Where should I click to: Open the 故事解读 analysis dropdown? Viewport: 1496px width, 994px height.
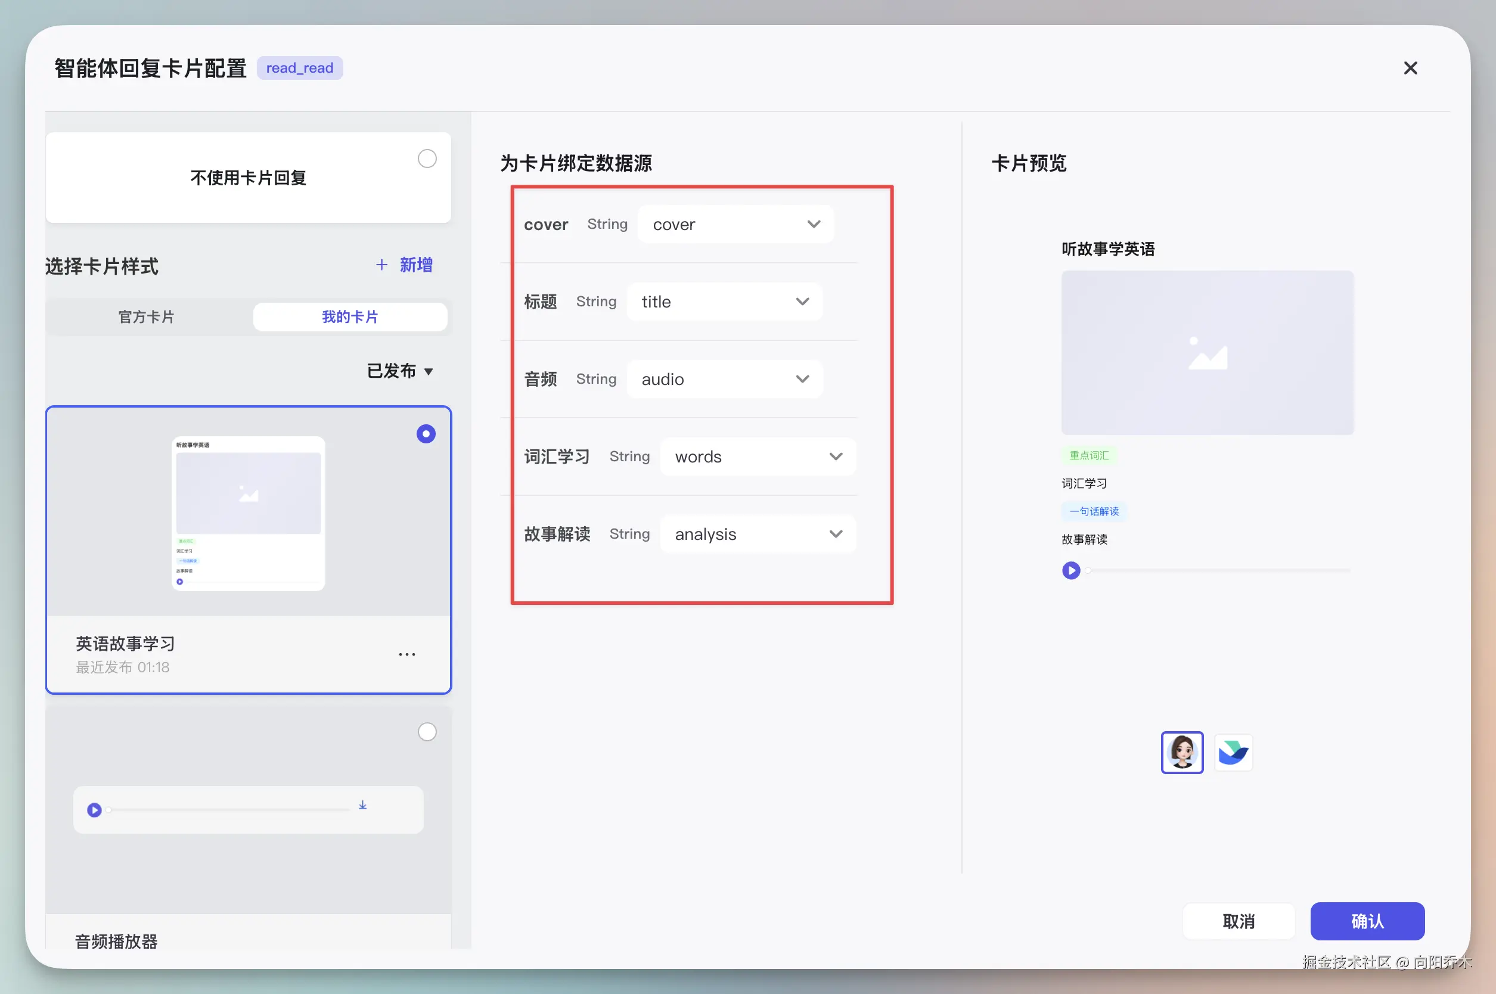tap(758, 535)
